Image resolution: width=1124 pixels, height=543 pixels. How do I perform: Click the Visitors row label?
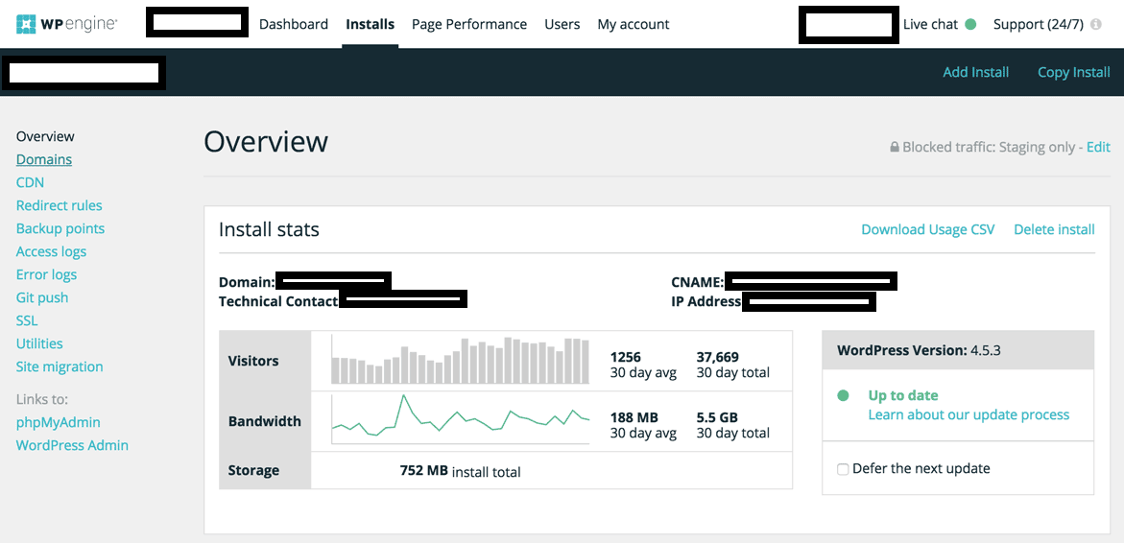253,361
